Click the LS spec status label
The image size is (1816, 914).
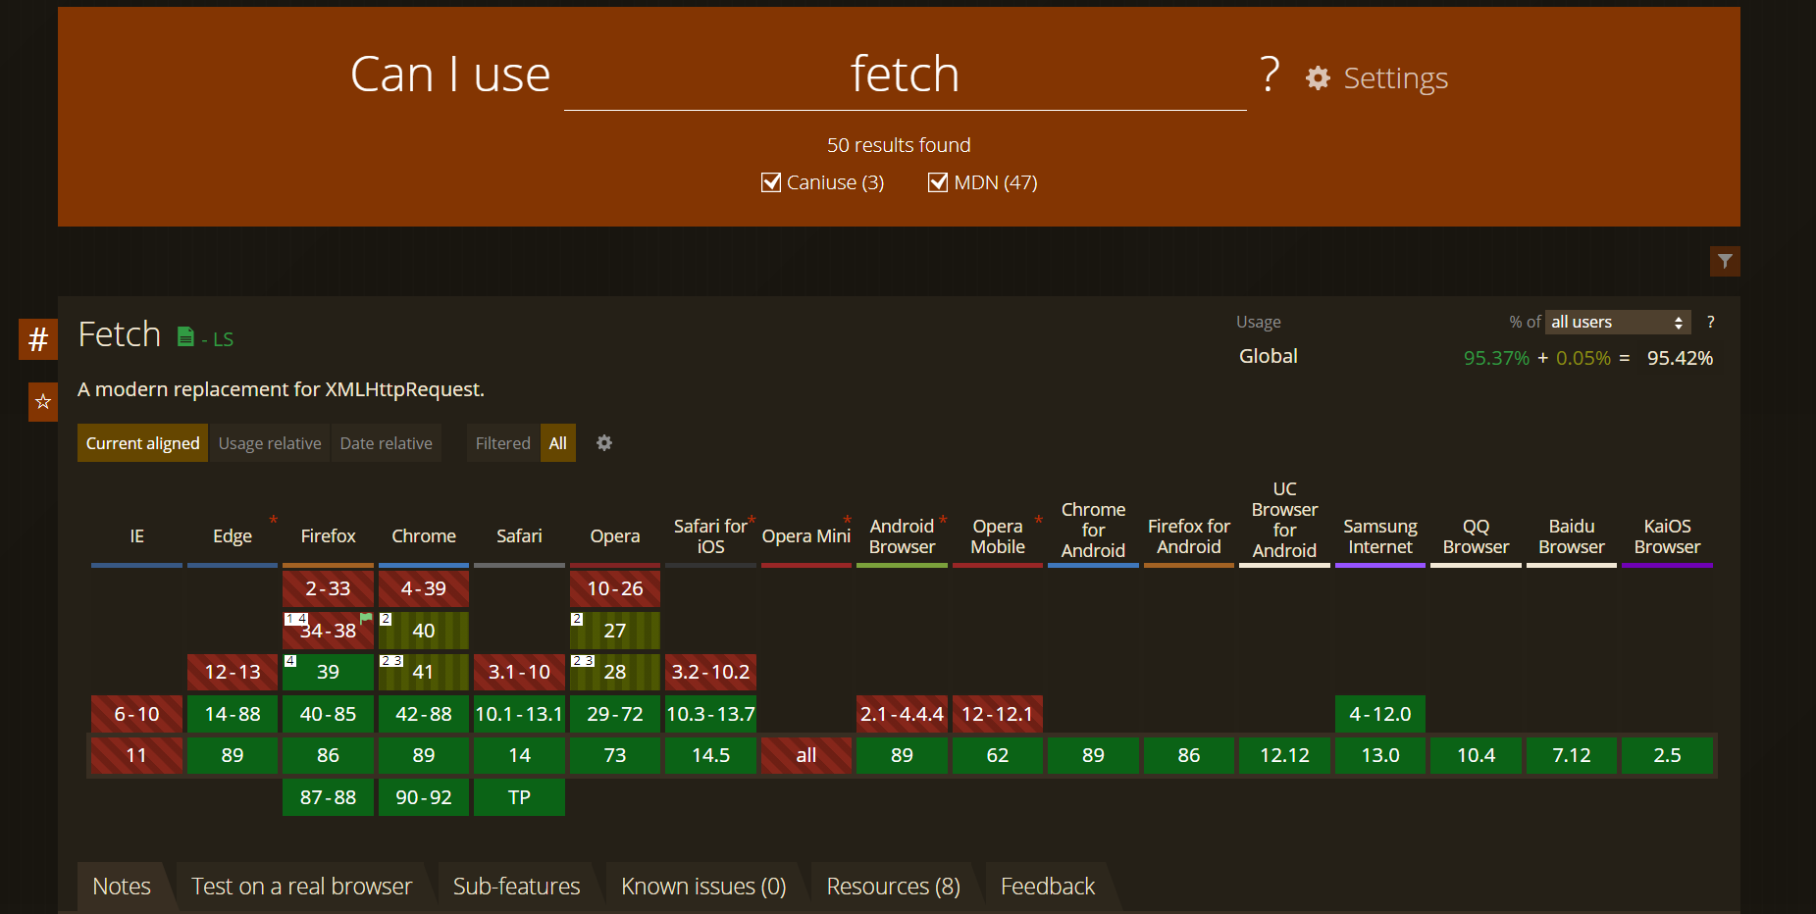click(223, 339)
